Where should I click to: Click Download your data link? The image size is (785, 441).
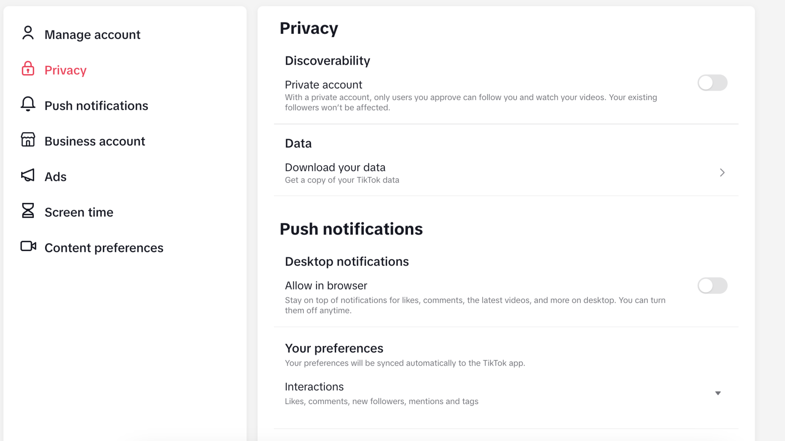coord(335,167)
